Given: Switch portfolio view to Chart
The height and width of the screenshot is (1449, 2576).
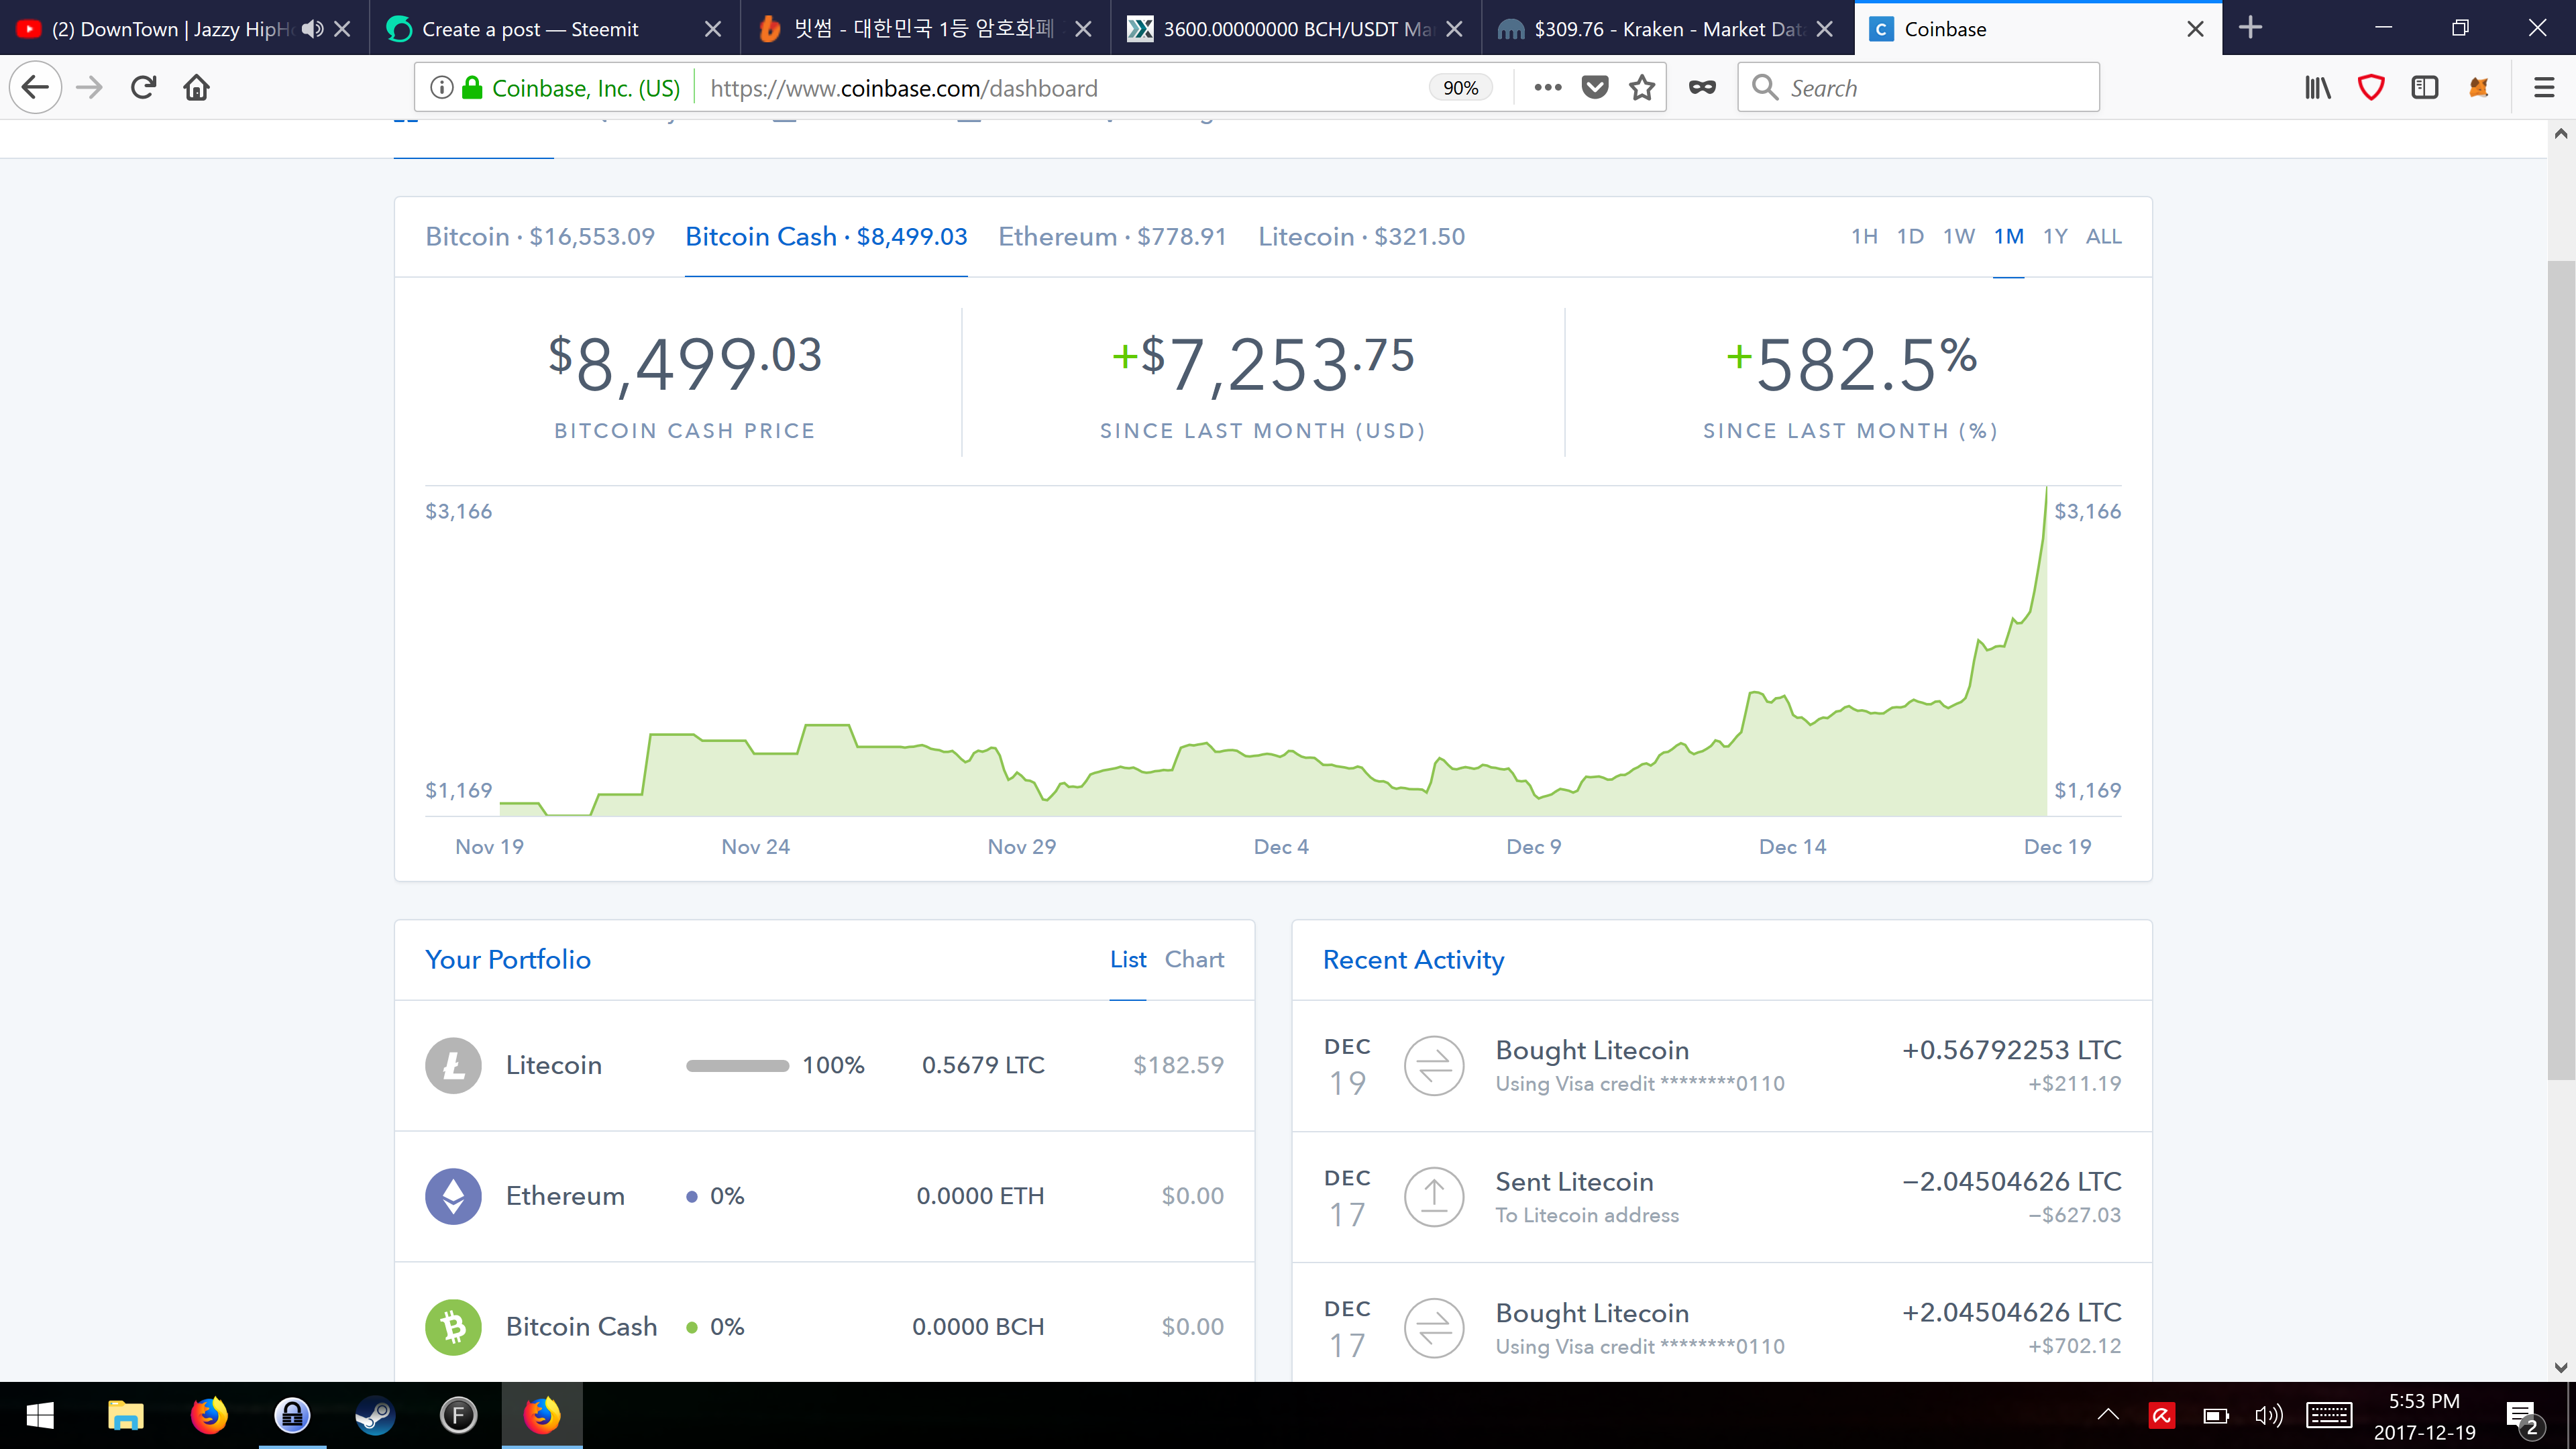Looking at the screenshot, I should 1194,959.
